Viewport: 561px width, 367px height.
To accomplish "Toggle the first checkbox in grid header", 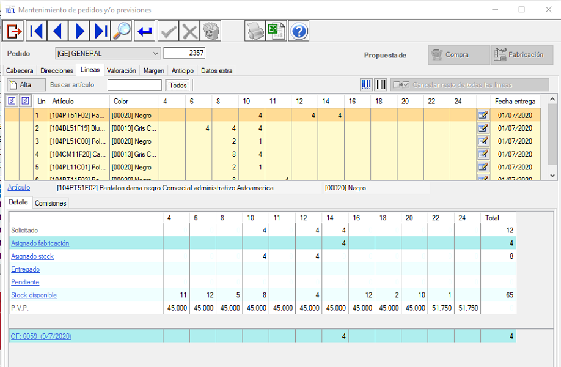I will (x=12, y=100).
